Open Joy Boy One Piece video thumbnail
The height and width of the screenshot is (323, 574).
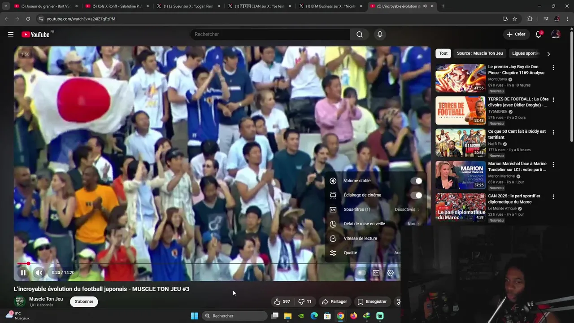(461, 78)
